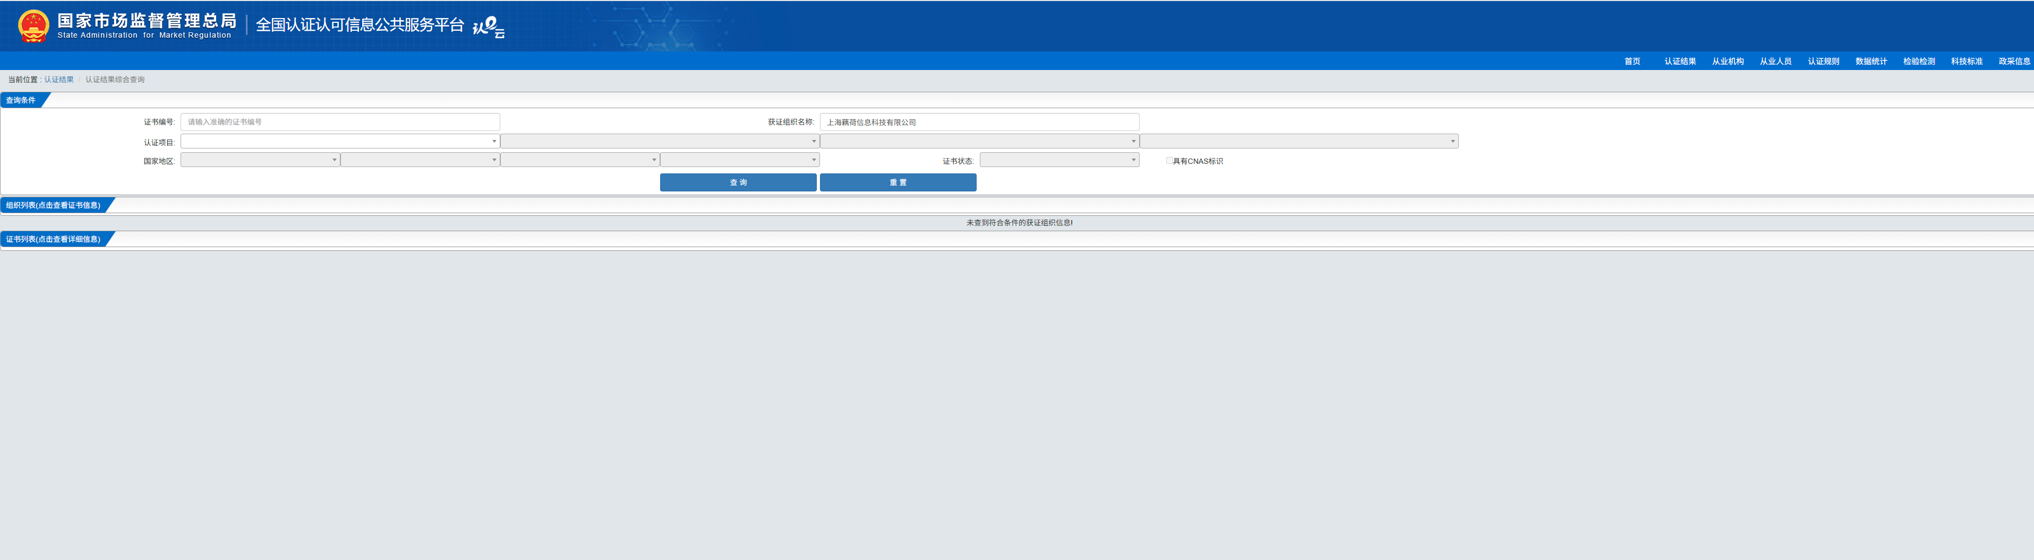Click the 证书状态: label
Image resolution: width=2034 pixels, height=560 pixels.
(x=958, y=162)
